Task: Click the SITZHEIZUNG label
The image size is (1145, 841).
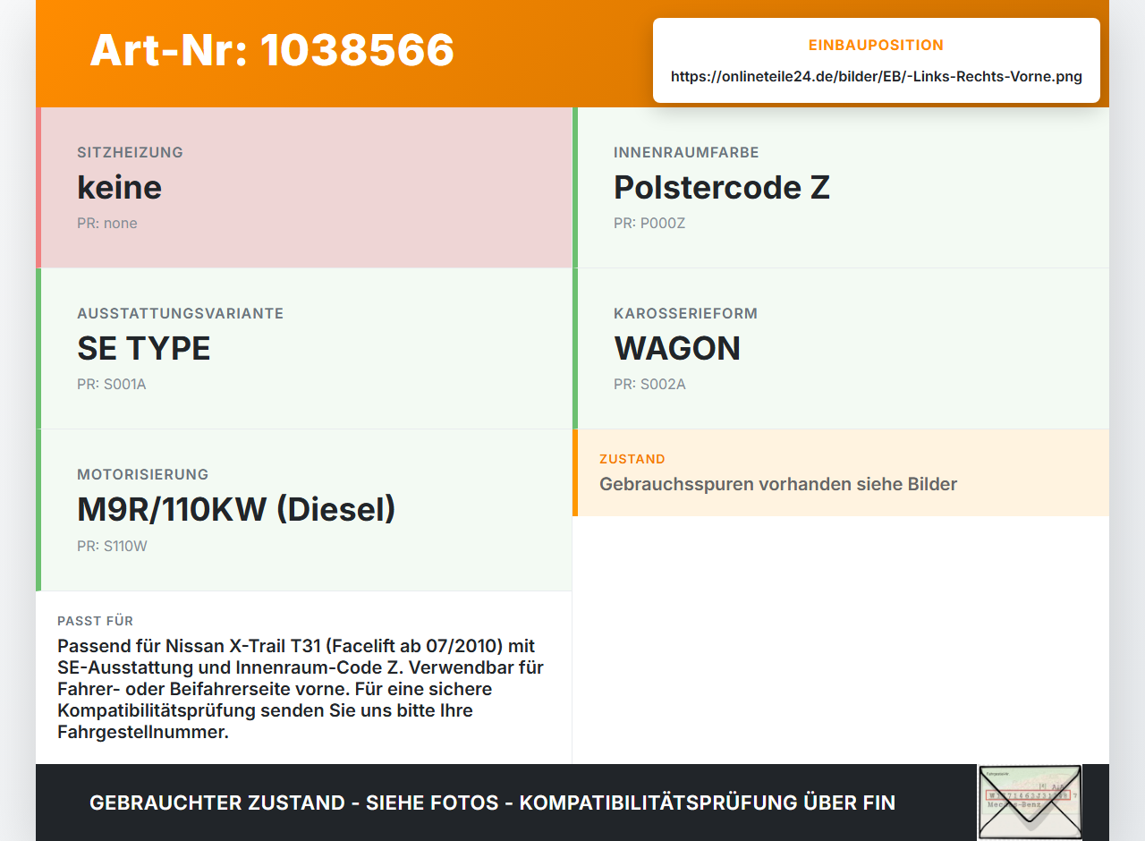Action: 130,152
